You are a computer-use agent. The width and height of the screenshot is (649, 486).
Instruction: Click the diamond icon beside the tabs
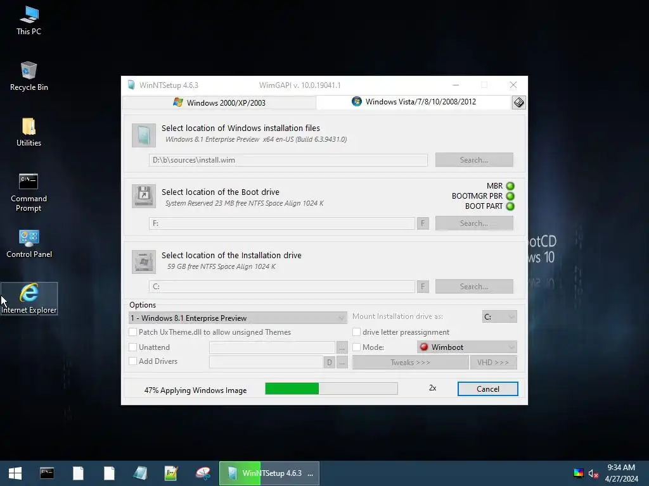pos(518,103)
